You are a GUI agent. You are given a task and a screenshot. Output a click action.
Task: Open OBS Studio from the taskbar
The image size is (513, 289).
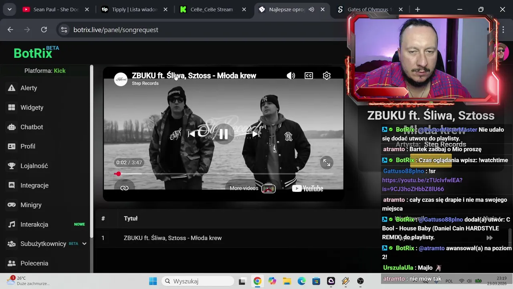point(360,281)
